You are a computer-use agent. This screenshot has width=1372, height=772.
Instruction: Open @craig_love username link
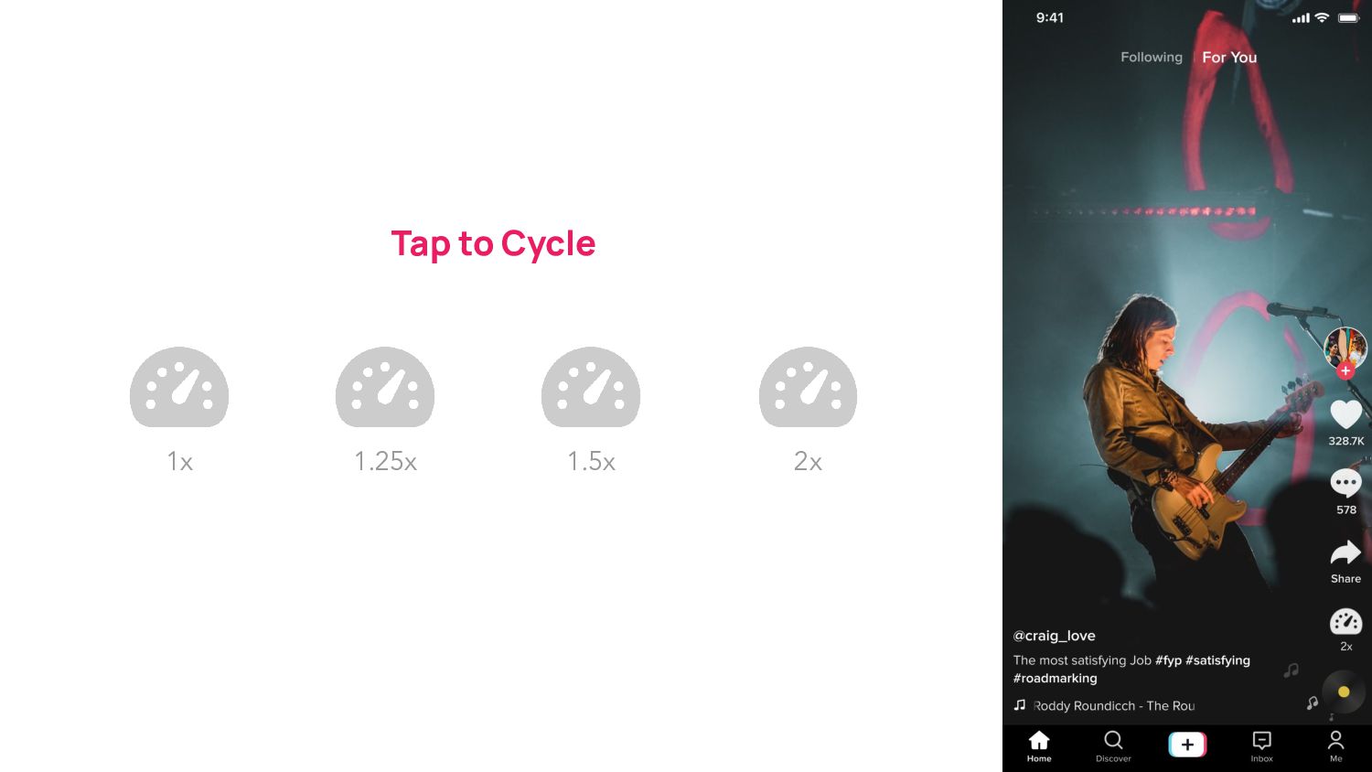(x=1054, y=636)
